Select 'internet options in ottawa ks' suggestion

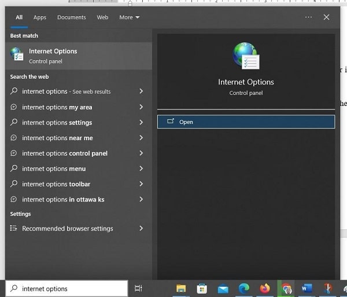79,199
